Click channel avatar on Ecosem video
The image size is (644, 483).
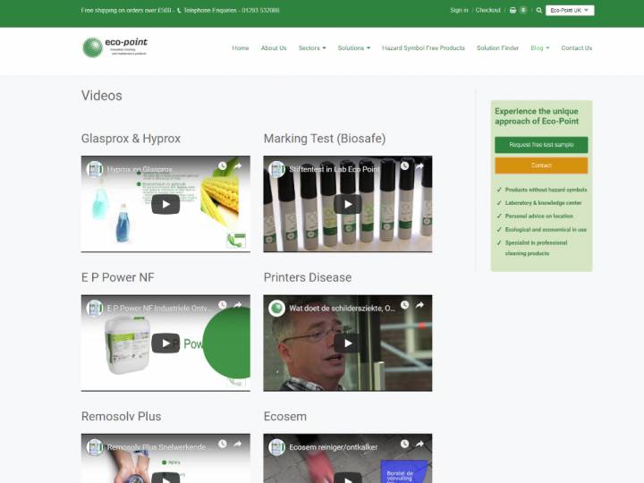276,447
